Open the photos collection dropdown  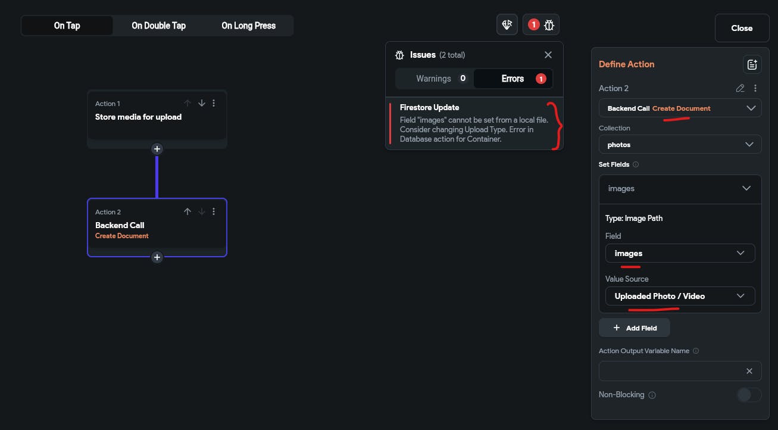[x=680, y=145]
